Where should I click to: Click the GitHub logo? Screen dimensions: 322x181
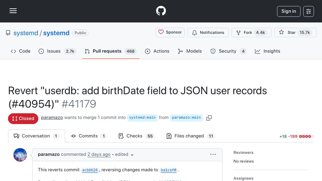161,11
